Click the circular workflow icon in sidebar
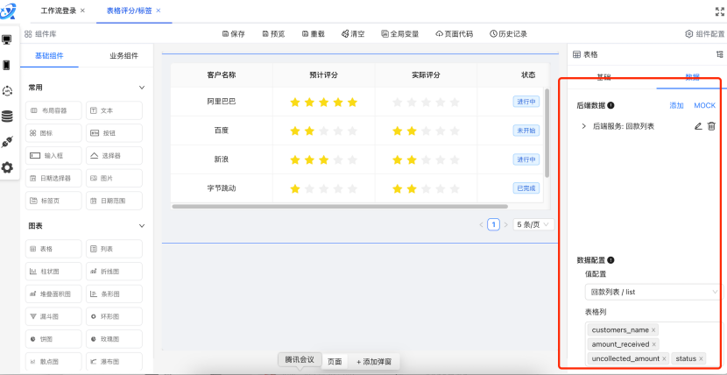Screen dimensions: 727x375 point(7,91)
